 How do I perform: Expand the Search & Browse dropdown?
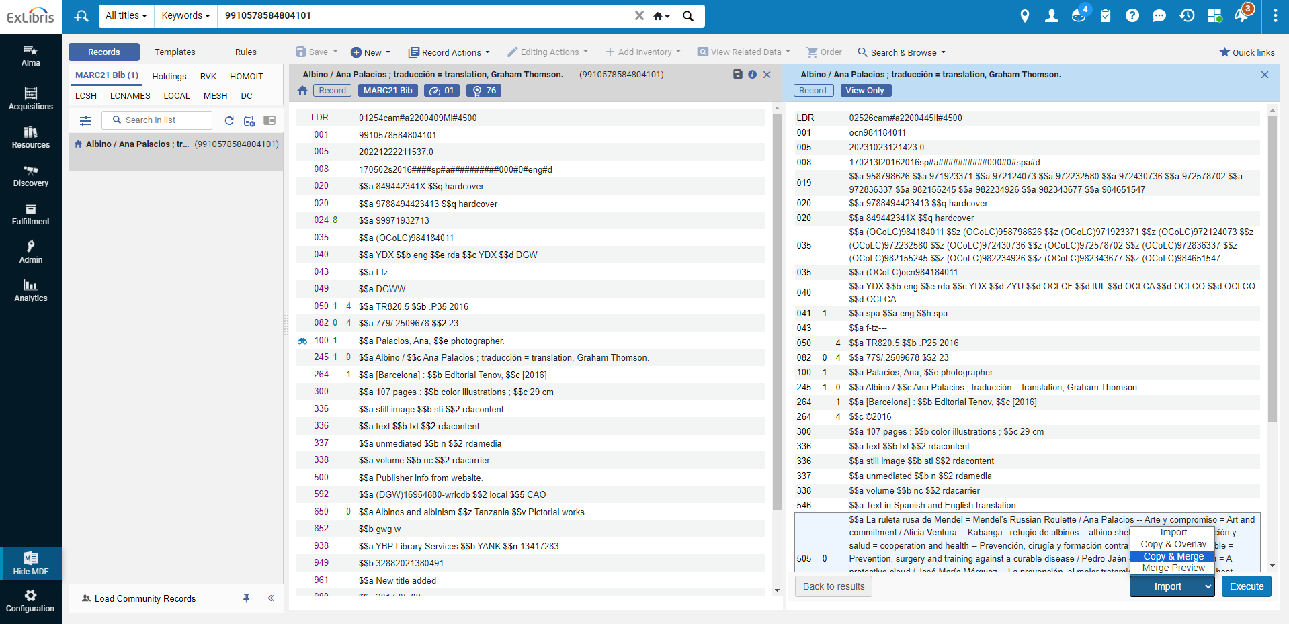(901, 52)
